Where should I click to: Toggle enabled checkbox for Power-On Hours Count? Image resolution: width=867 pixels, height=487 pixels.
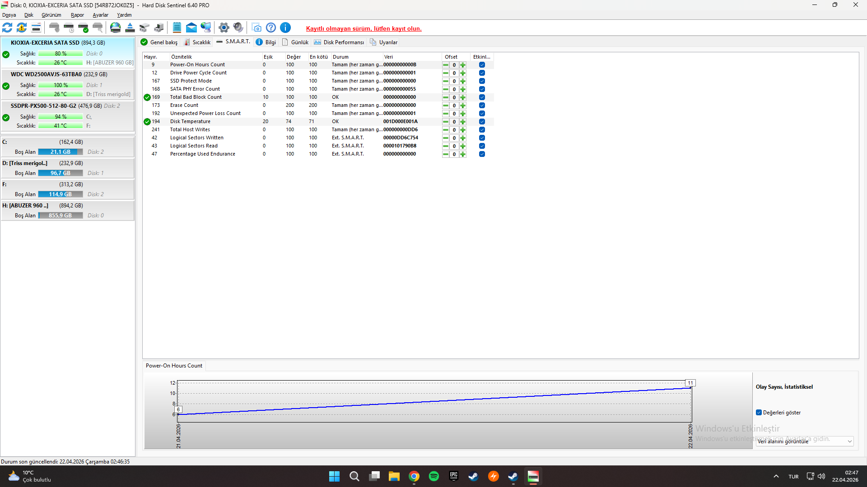[x=482, y=65]
